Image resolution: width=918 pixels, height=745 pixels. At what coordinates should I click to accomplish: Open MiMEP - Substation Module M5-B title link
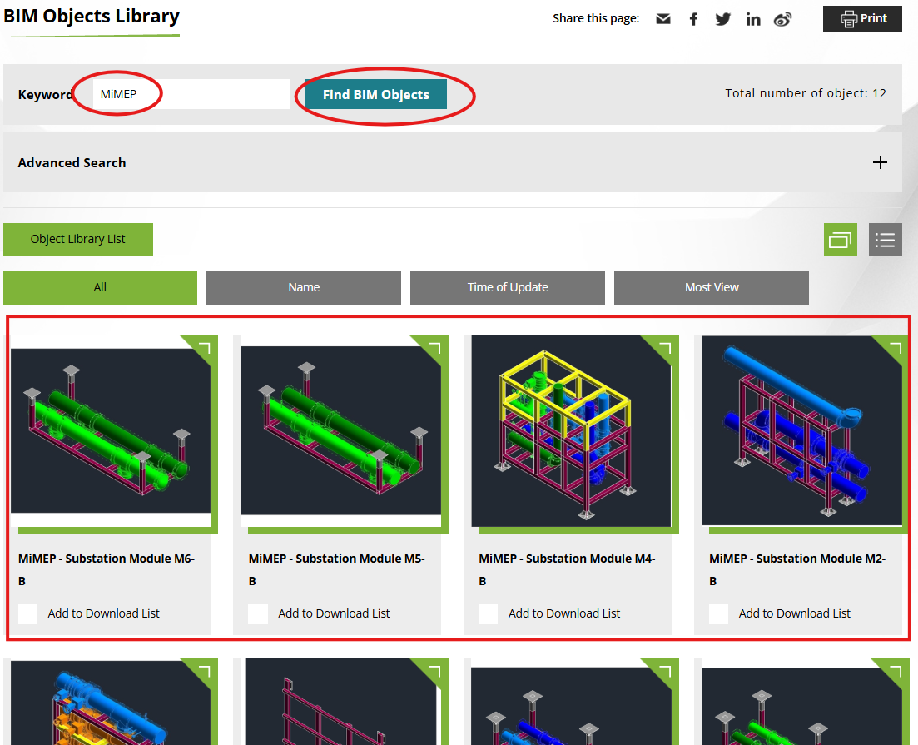[x=336, y=569]
